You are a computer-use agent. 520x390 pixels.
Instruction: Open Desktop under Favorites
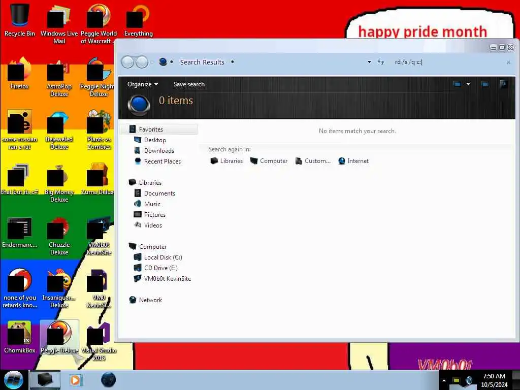(x=155, y=140)
